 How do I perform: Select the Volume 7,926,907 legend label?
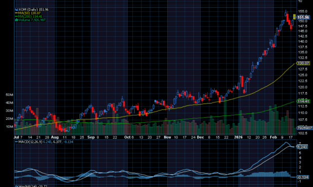point(32,20)
